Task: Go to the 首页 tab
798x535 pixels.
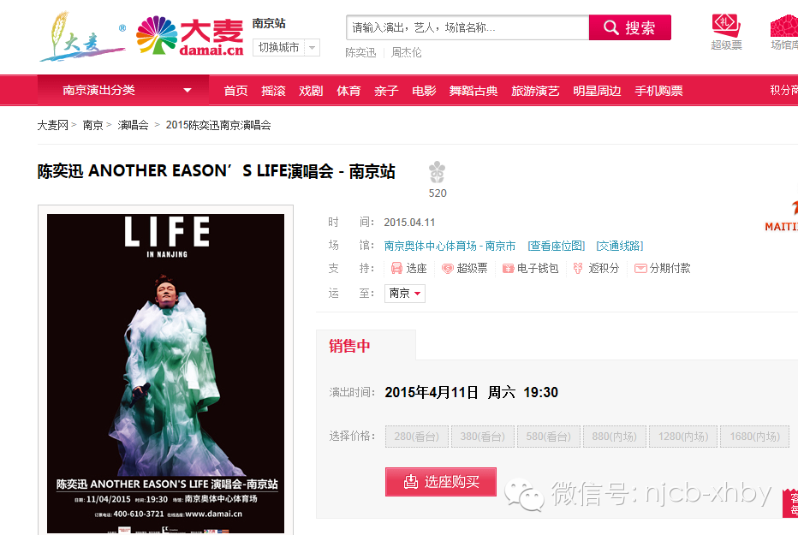Action: [235, 91]
